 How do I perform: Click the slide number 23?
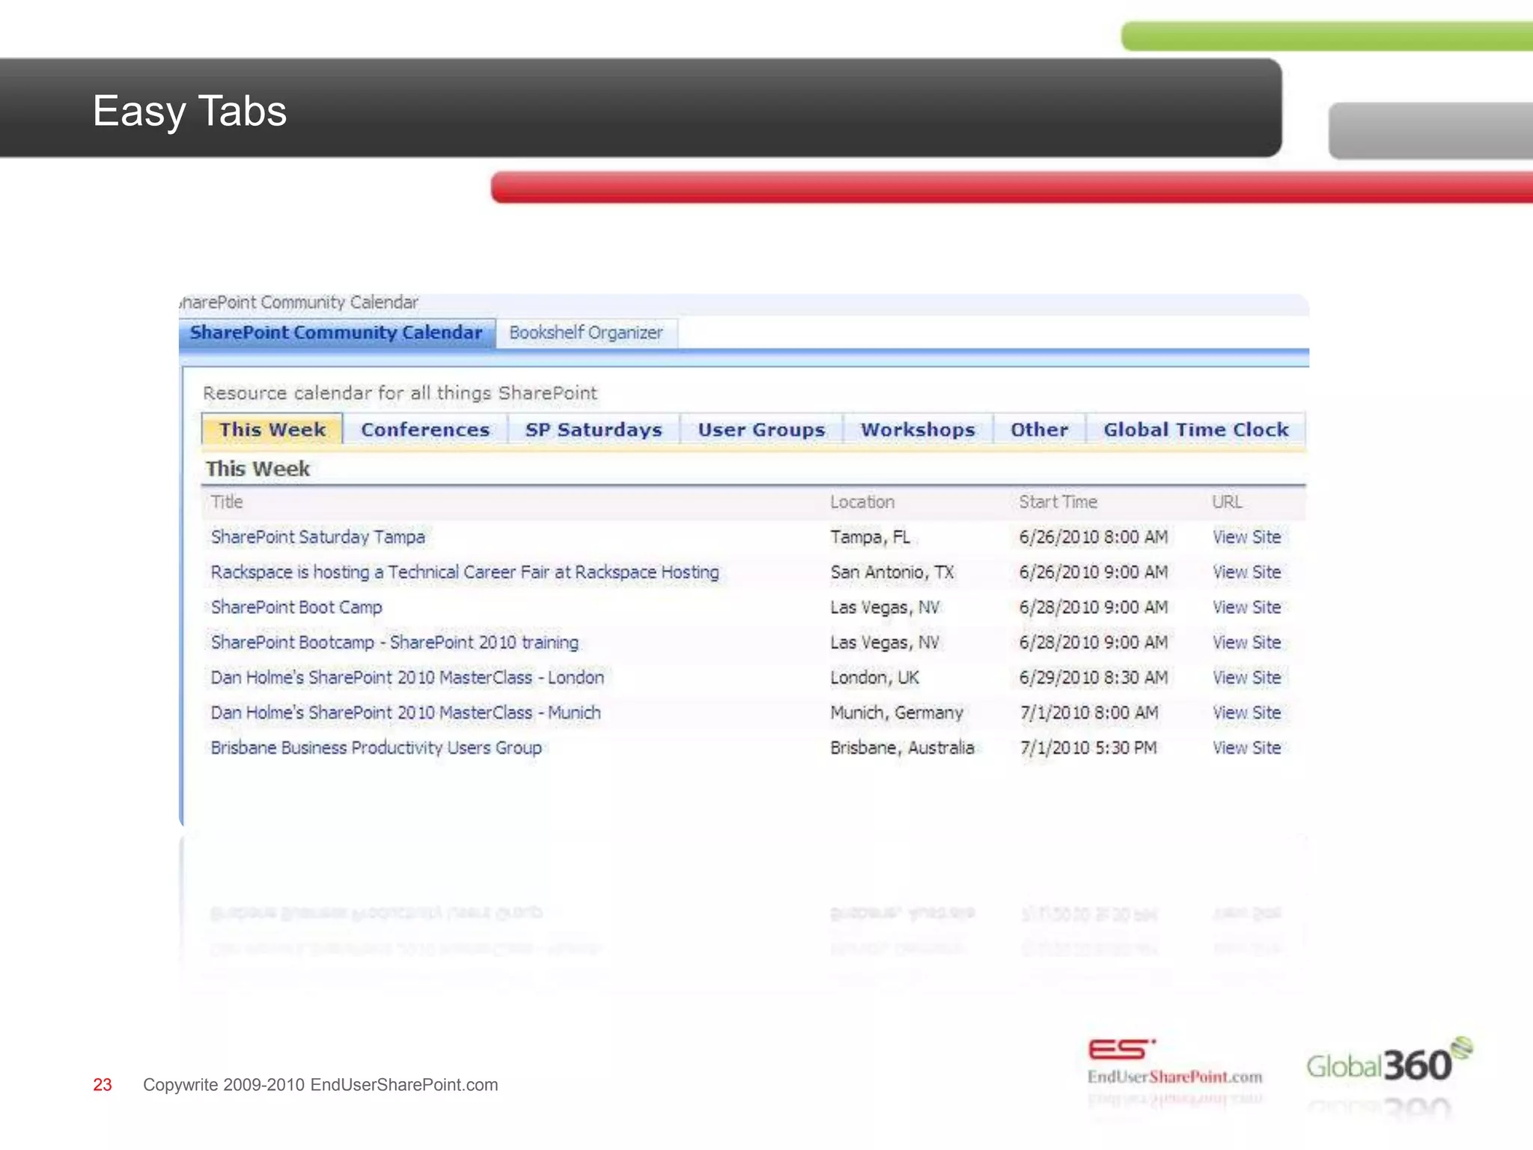103,1085
